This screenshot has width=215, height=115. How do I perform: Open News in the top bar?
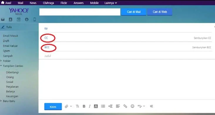point(33,3)
